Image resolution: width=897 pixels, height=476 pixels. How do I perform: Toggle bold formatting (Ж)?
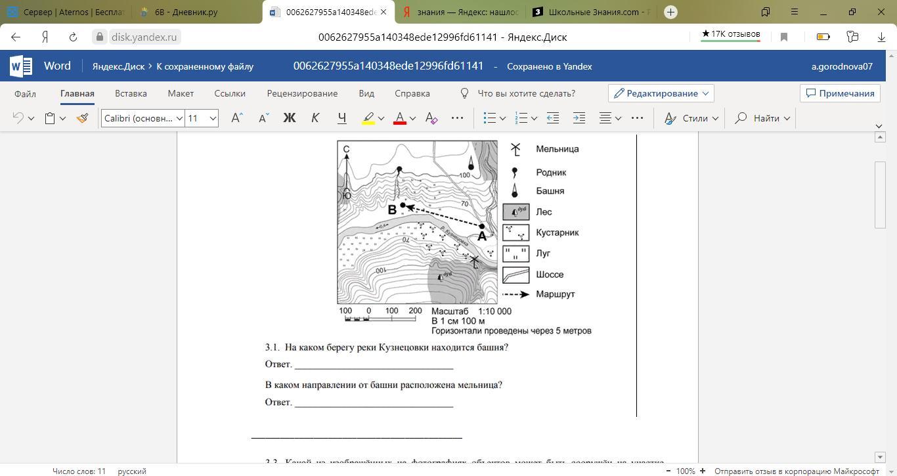[x=289, y=118]
